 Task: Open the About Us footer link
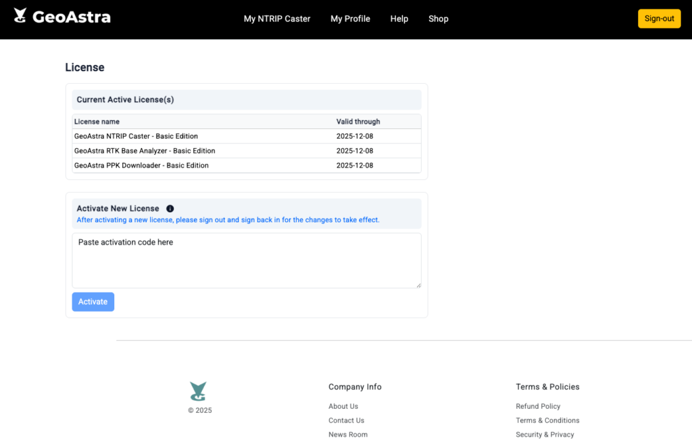coord(343,406)
